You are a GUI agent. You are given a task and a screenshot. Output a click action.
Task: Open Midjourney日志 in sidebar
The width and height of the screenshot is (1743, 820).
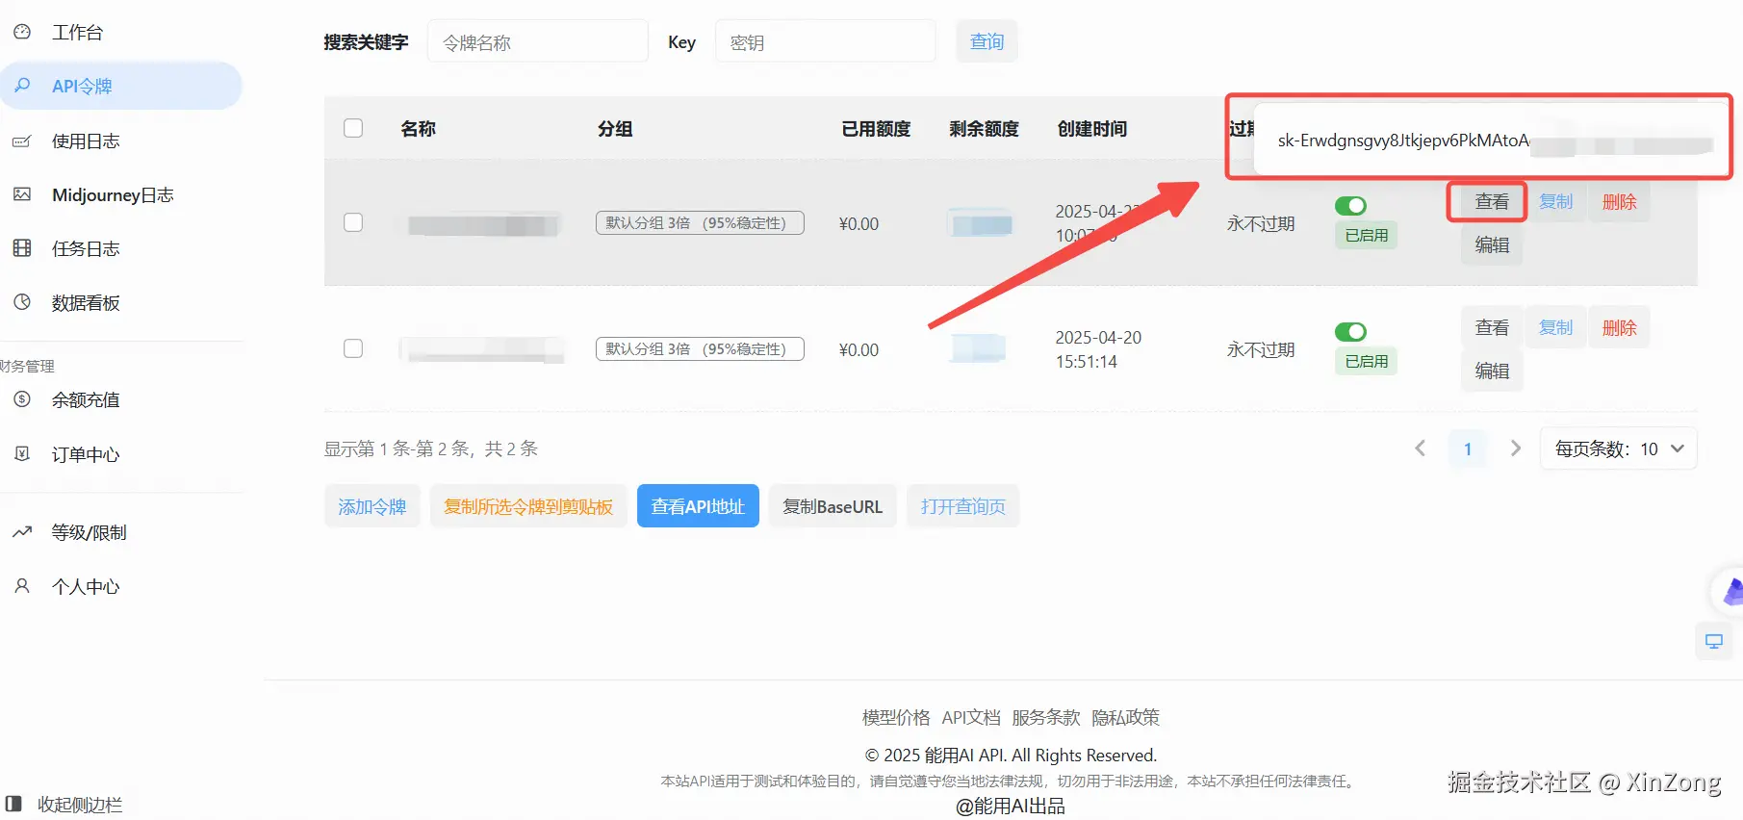113,194
